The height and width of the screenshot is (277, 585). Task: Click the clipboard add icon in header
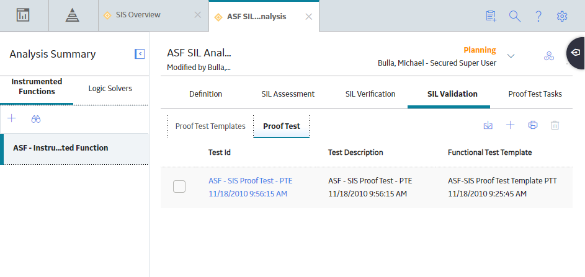[x=491, y=16]
